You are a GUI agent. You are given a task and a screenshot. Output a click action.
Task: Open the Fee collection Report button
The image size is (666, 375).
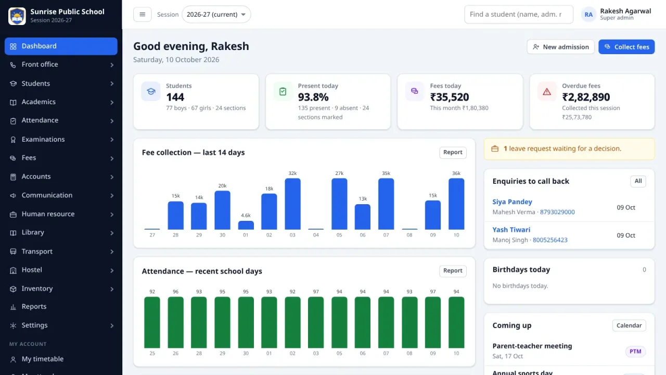click(453, 153)
